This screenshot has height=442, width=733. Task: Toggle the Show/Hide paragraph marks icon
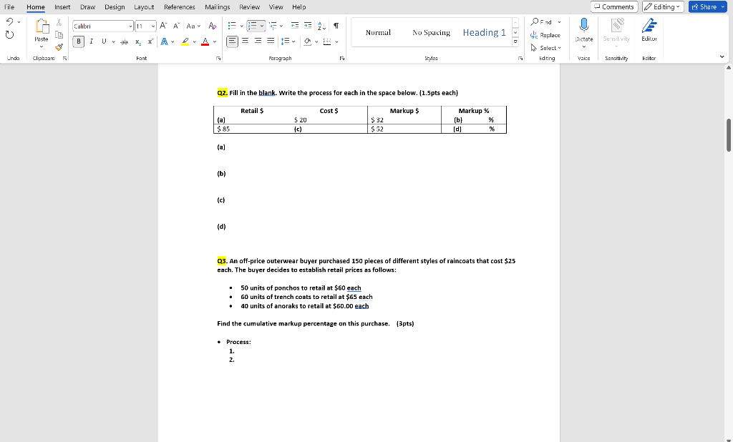[335, 25]
